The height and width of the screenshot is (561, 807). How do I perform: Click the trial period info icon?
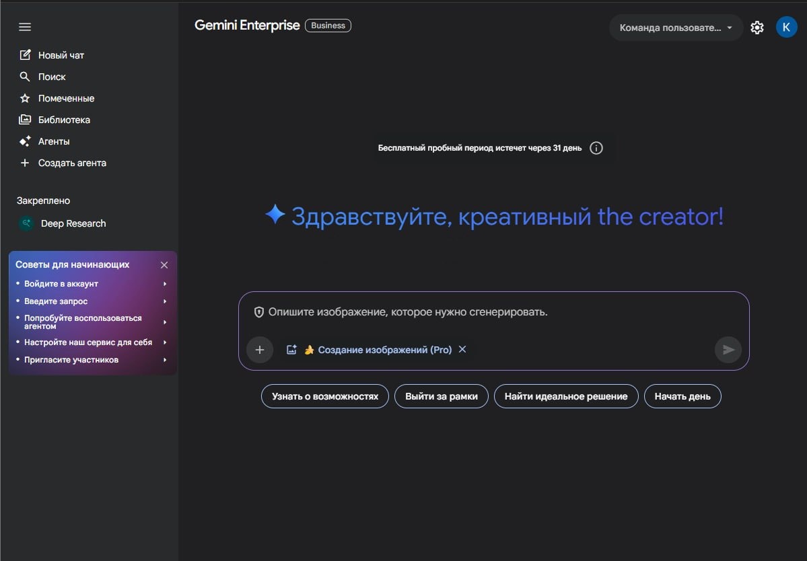[596, 148]
